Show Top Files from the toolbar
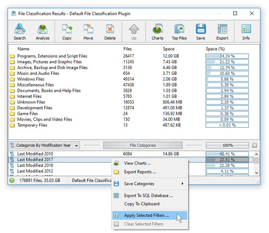The width and height of the screenshot is (269, 233). point(179,32)
